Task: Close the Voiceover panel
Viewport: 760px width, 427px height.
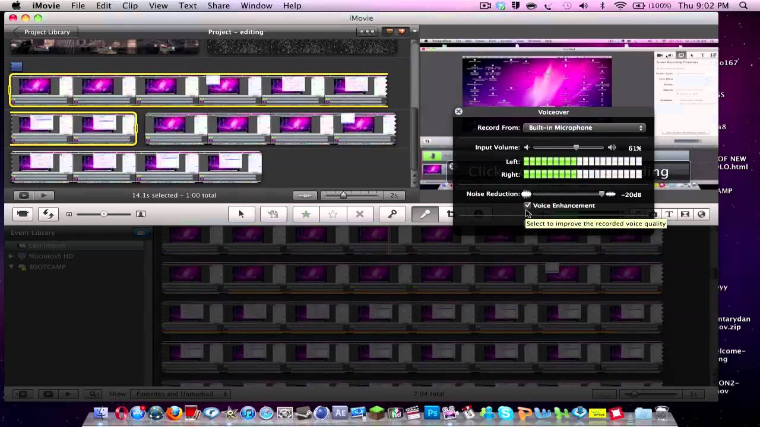Action: 458,111
